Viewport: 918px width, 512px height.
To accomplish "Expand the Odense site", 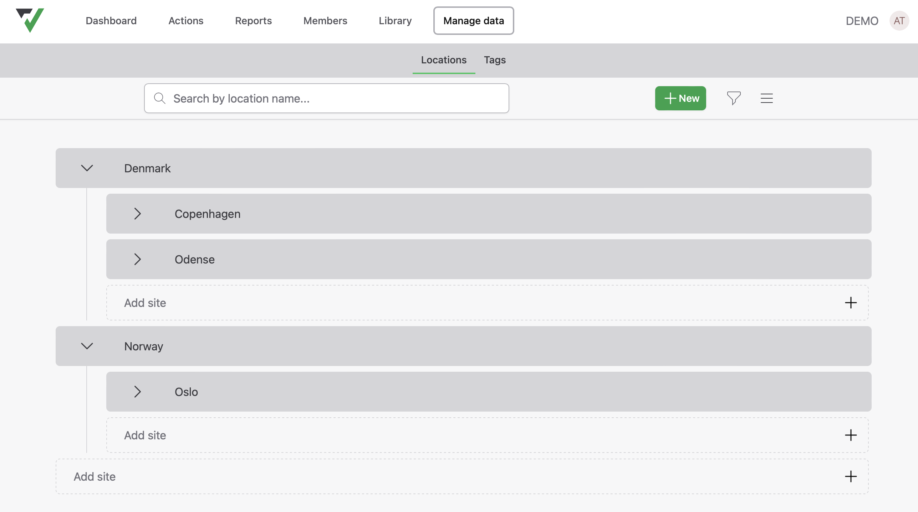I will pos(138,259).
